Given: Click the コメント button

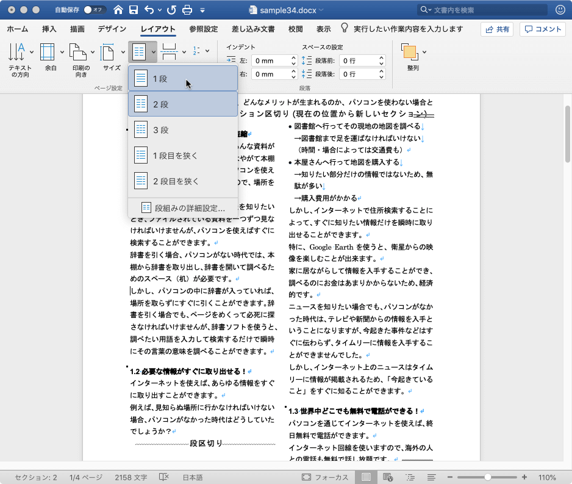Looking at the screenshot, I should pos(543,29).
